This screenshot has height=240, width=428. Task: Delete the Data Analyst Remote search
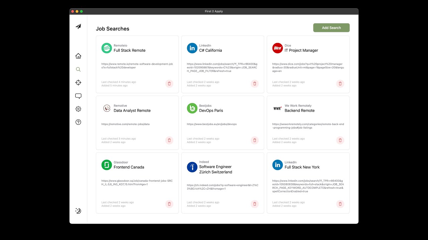(x=169, y=140)
